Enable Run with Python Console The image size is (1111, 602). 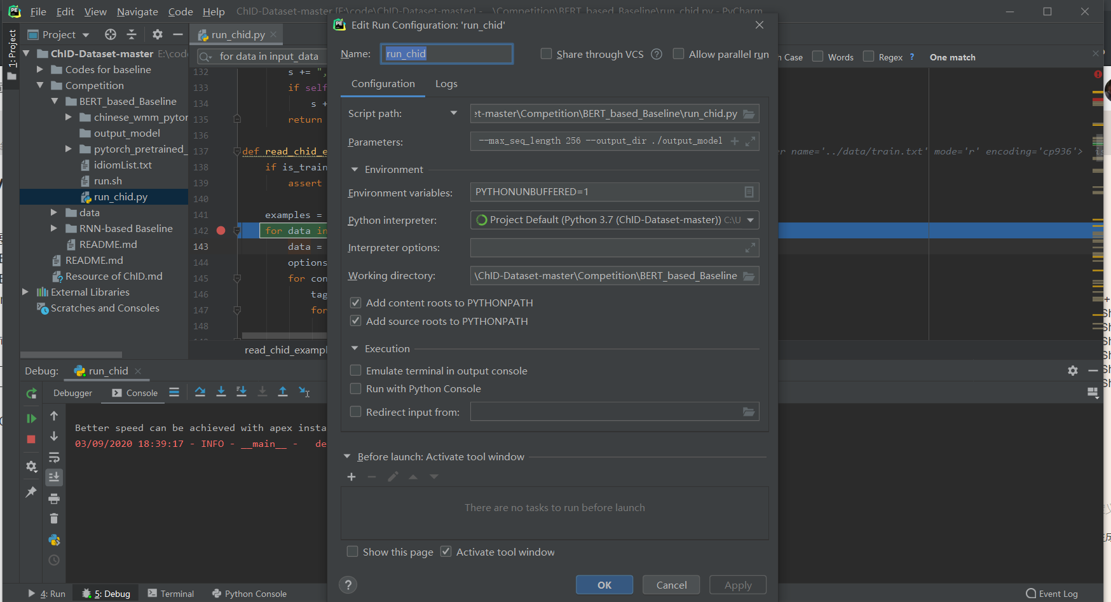click(356, 388)
